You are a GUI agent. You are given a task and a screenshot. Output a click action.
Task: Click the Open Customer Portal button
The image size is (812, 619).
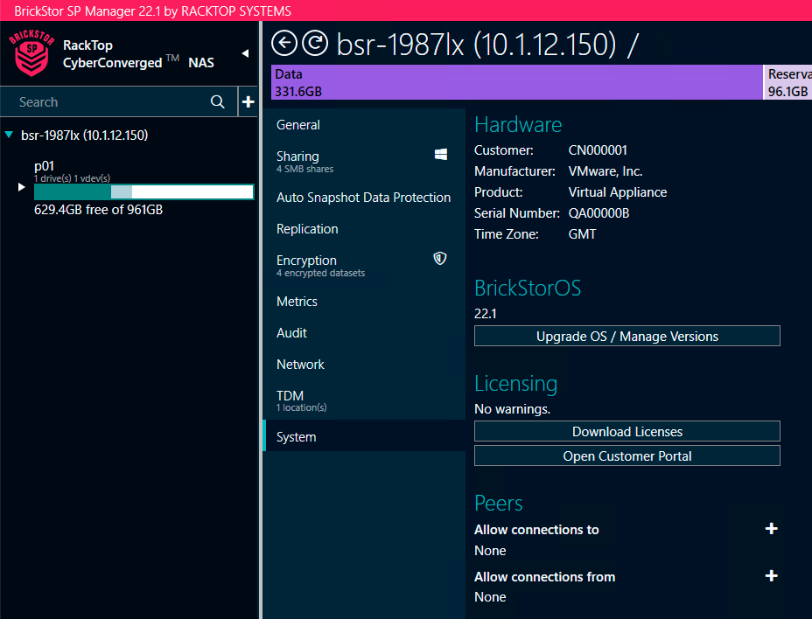pyautogui.click(x=627, y=456)
